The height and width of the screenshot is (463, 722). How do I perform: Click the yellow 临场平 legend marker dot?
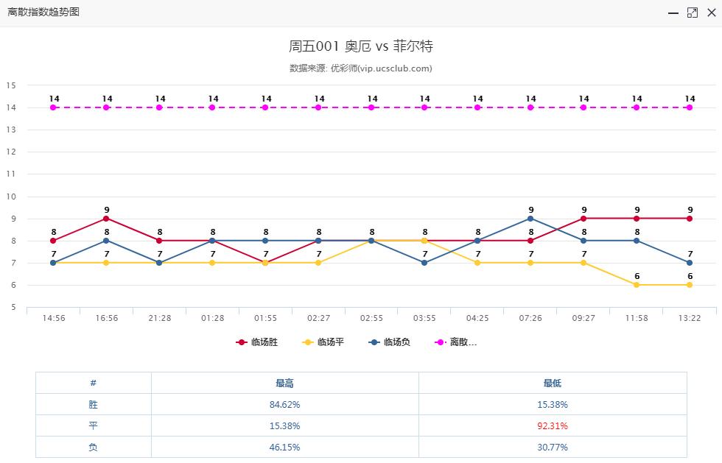point(308,341)
